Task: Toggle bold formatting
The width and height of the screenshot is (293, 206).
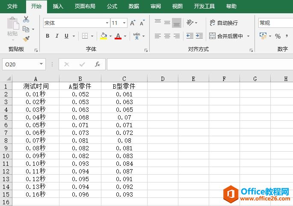Action: 47,36
